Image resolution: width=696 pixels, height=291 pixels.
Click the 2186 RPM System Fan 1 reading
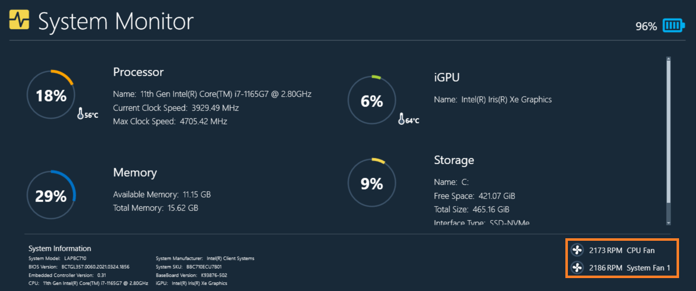[605, 268]
